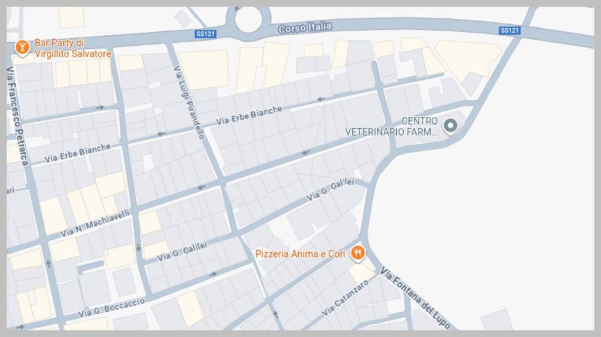Screen dimensions: 601x337
Task: Select the Centro Veterinario location marker
Action: [x=450, y=126]
